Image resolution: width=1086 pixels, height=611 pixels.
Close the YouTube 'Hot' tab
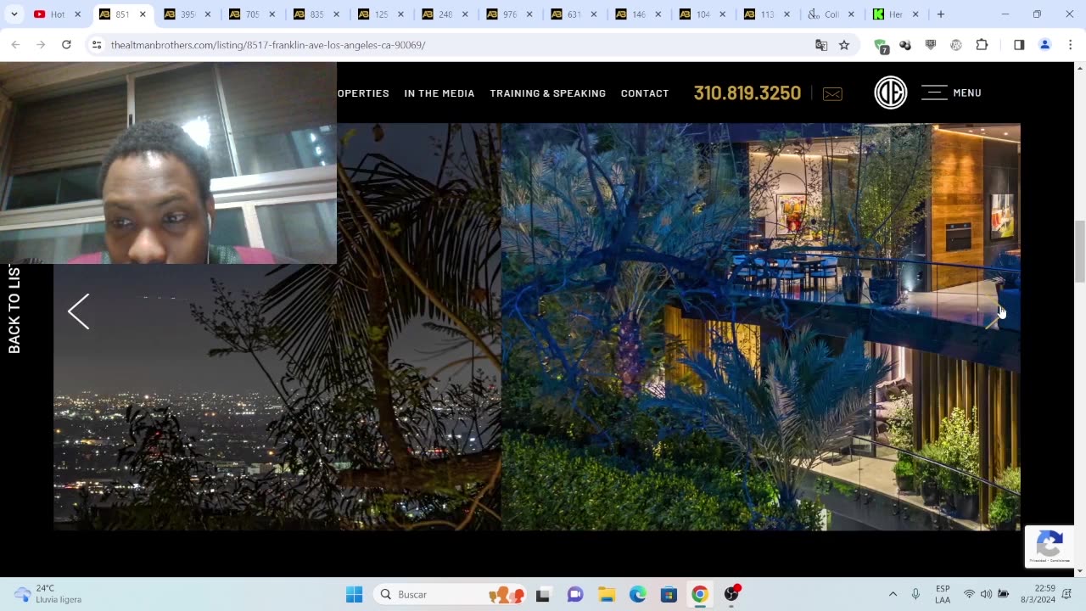tap(78, 14)
